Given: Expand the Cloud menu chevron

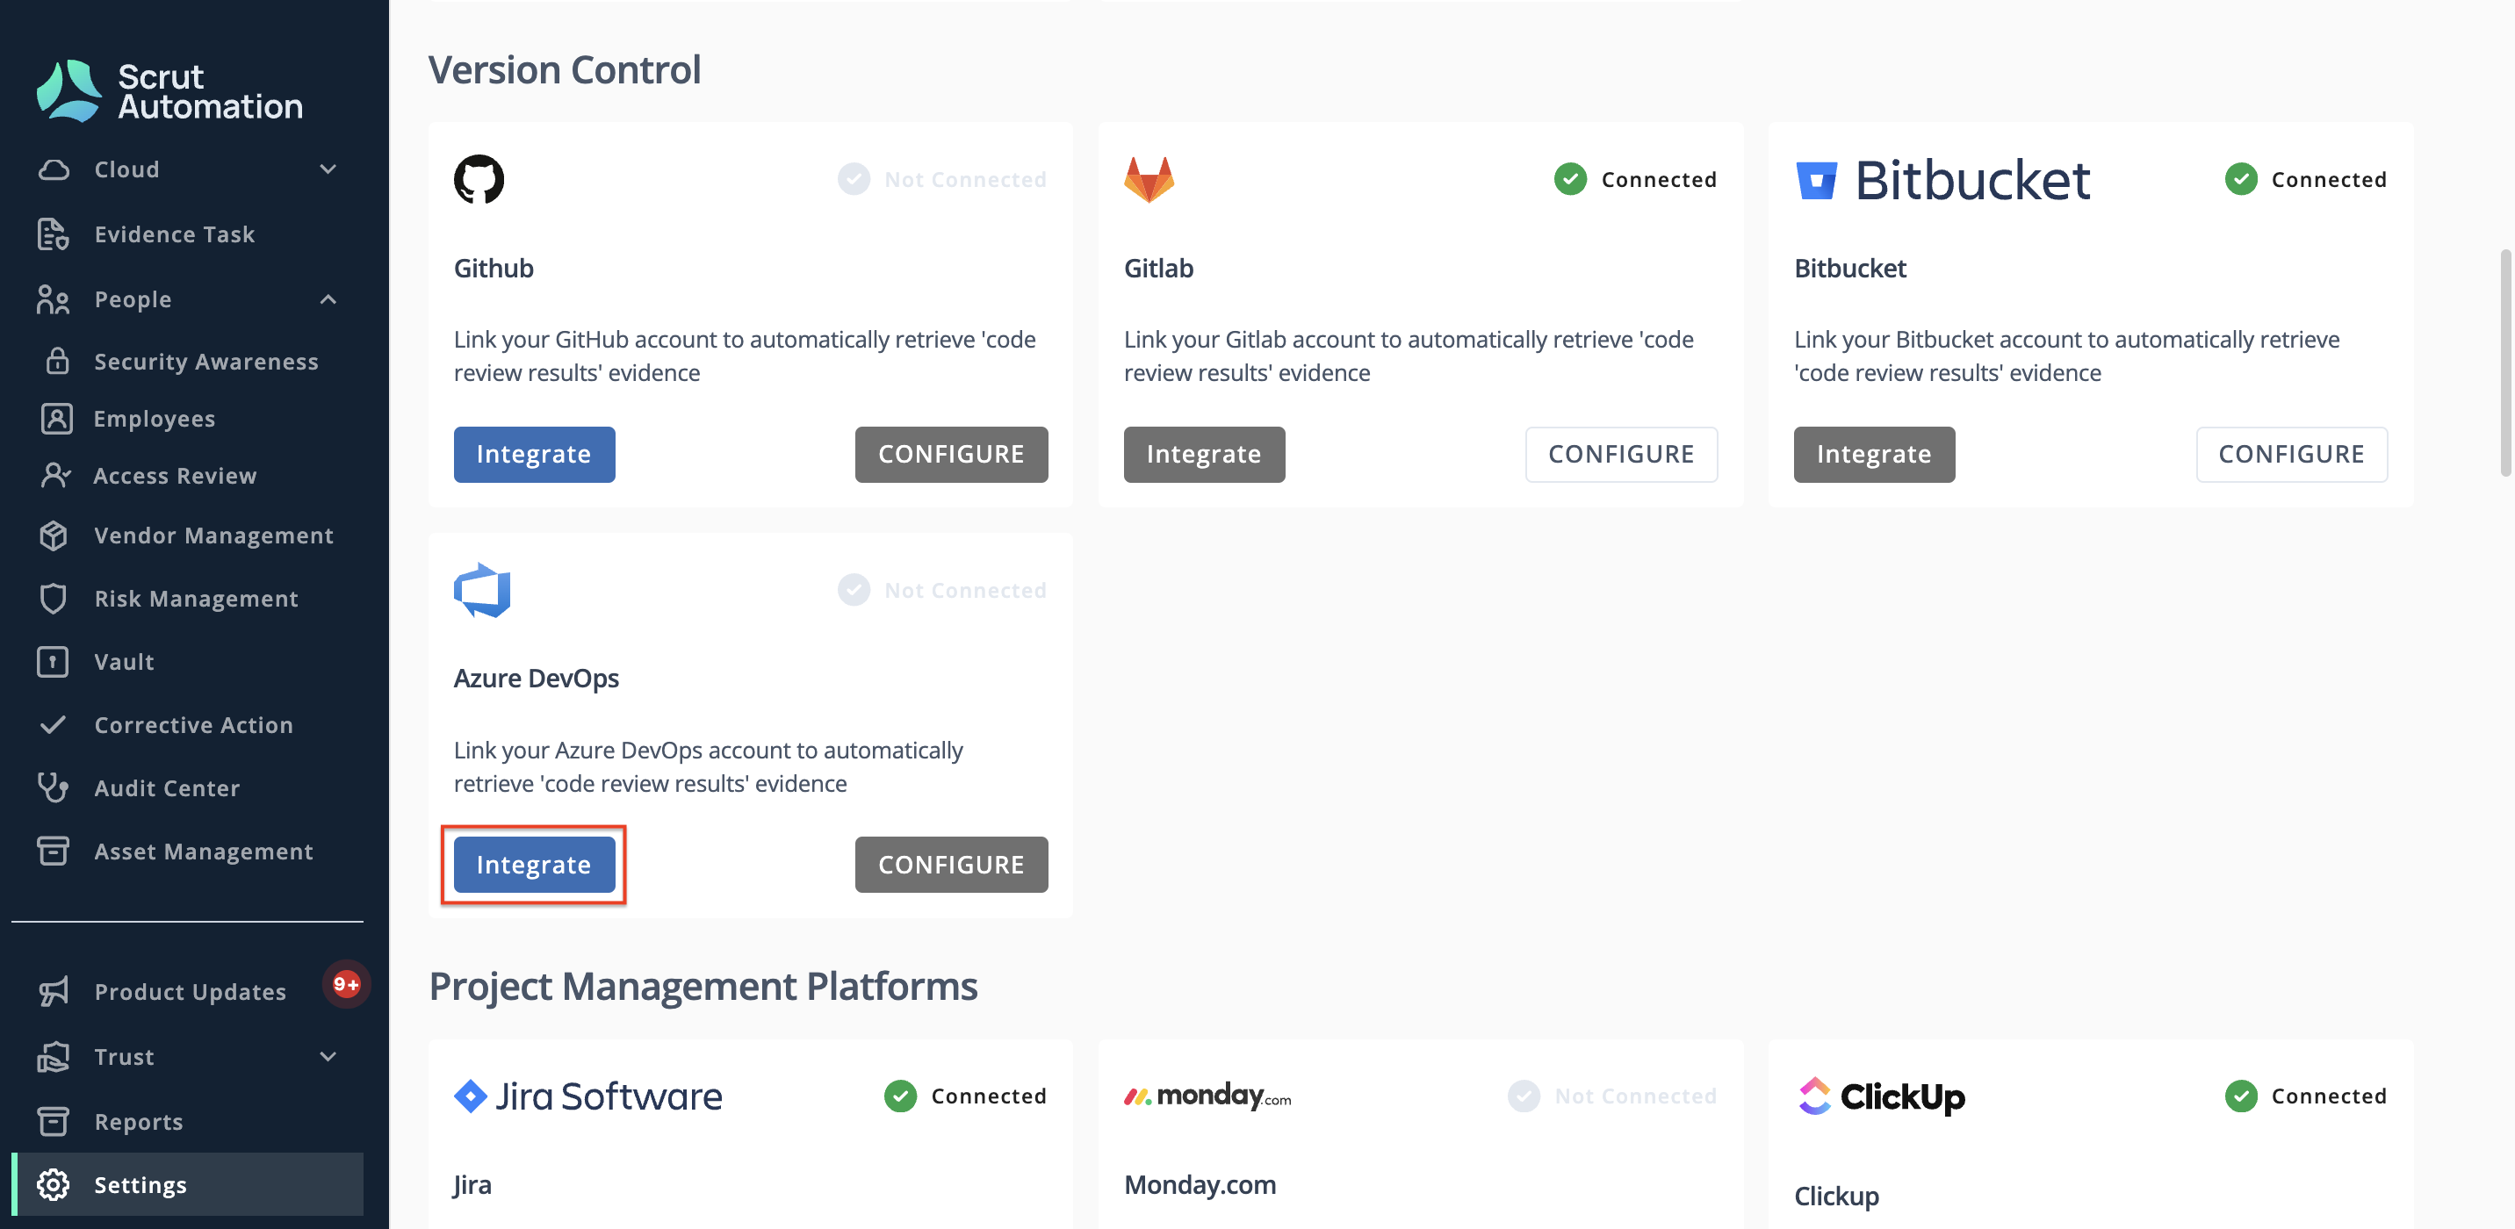Looking at the screenshot, I should [329, 169].
